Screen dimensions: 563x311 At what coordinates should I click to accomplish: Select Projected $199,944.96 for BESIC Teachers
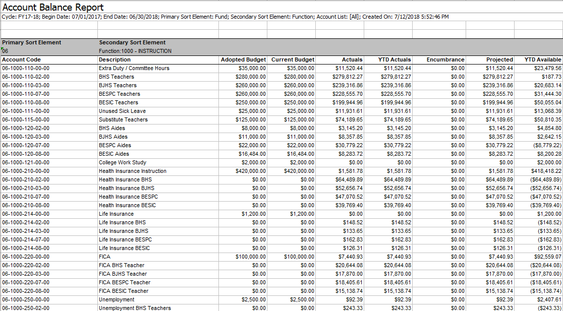pos(497,103)
